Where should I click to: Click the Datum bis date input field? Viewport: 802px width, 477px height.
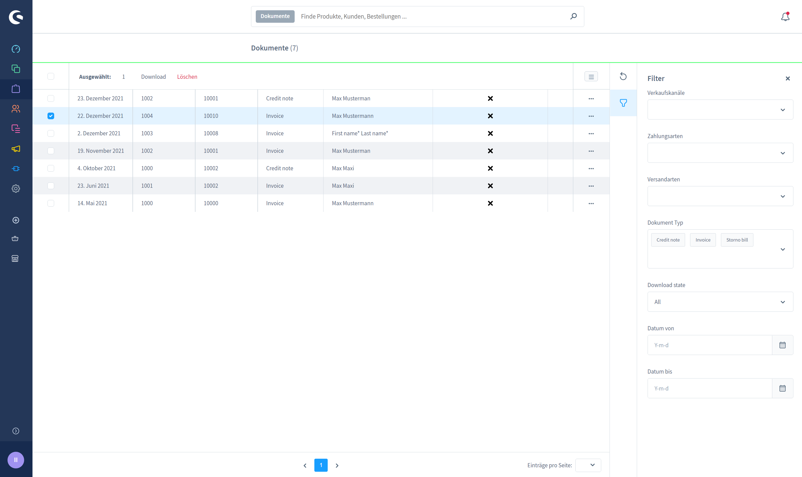(x=709, y=388)
